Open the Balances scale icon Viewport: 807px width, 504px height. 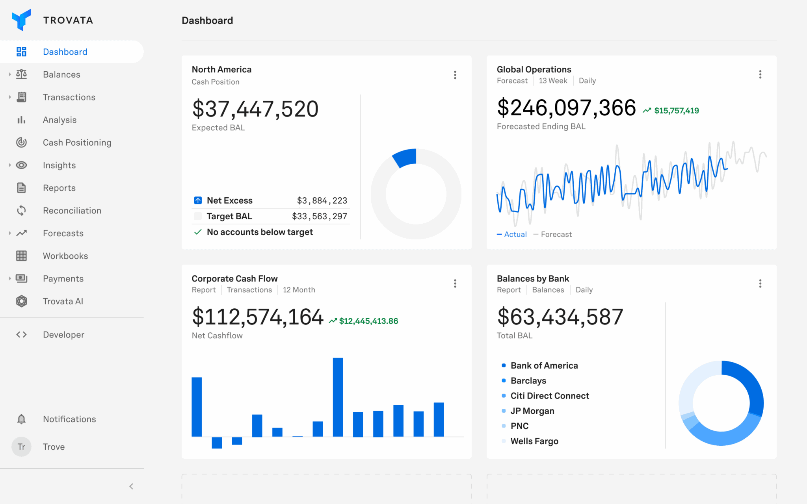pos(21,74)
